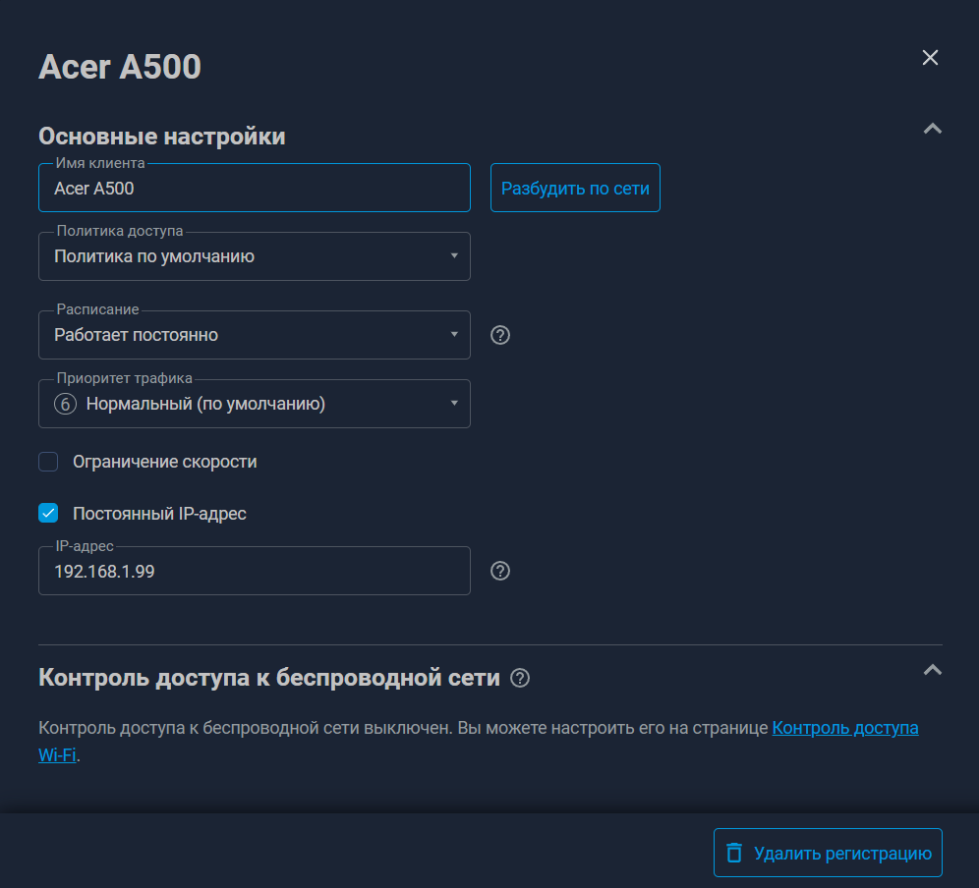Click the priority 6 circle icon
This screenshot has height=888, width=979.
(66, 404)
